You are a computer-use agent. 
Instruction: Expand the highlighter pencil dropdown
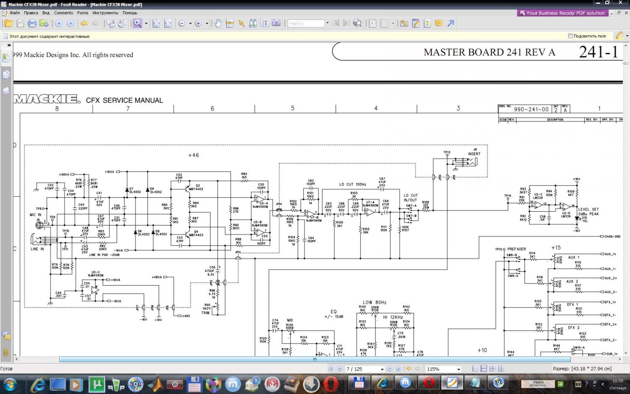pyautogui.click(x=627, y=36)
